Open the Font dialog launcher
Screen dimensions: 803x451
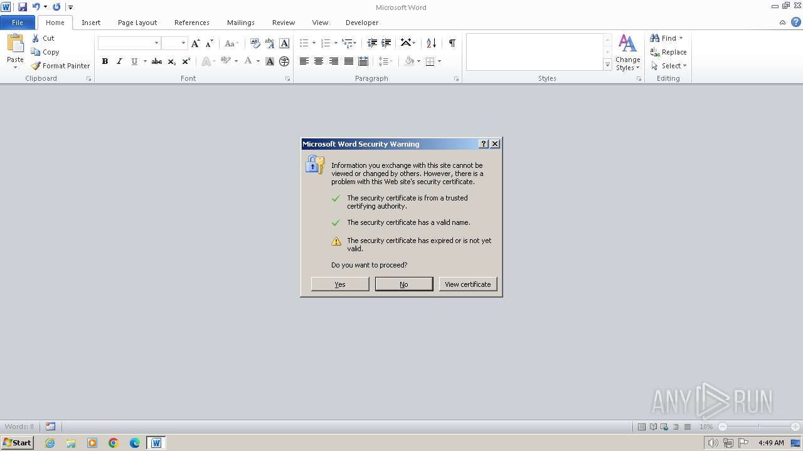[288, 79]
